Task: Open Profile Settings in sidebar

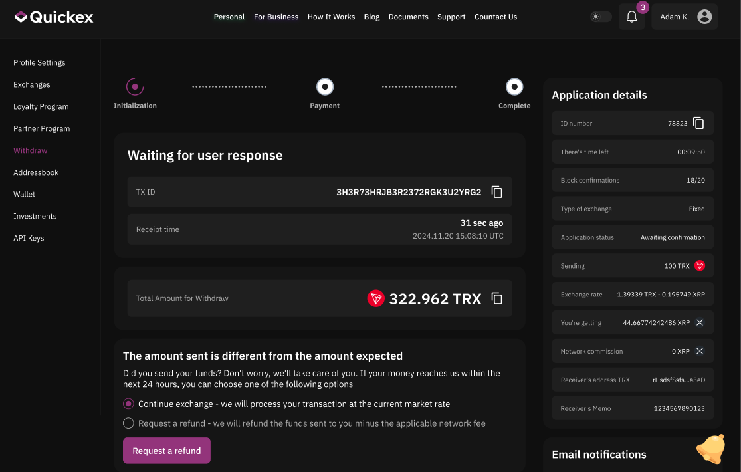Action: (x=39, y=63)
